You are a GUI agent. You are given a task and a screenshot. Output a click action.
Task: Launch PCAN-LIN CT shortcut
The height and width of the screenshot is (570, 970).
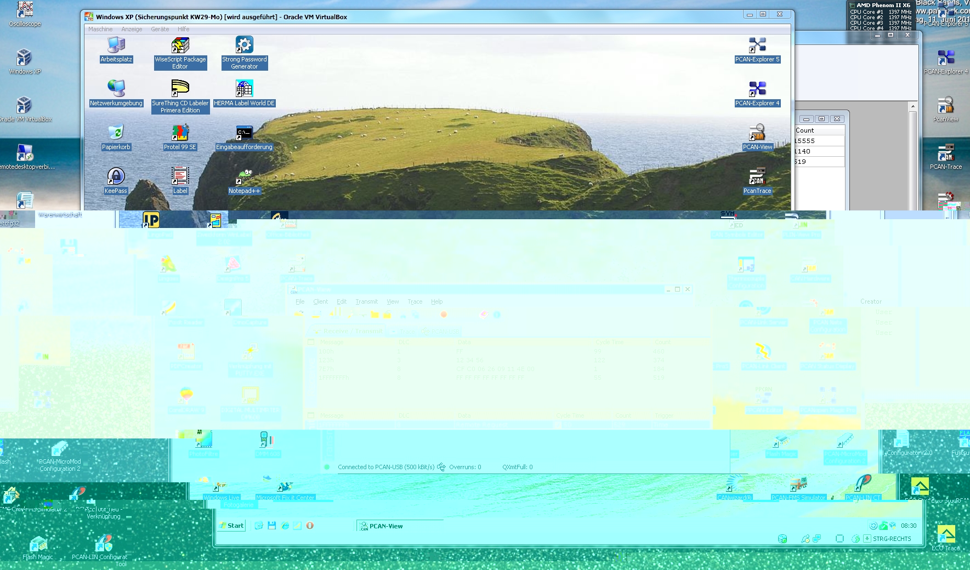point(863,488)
